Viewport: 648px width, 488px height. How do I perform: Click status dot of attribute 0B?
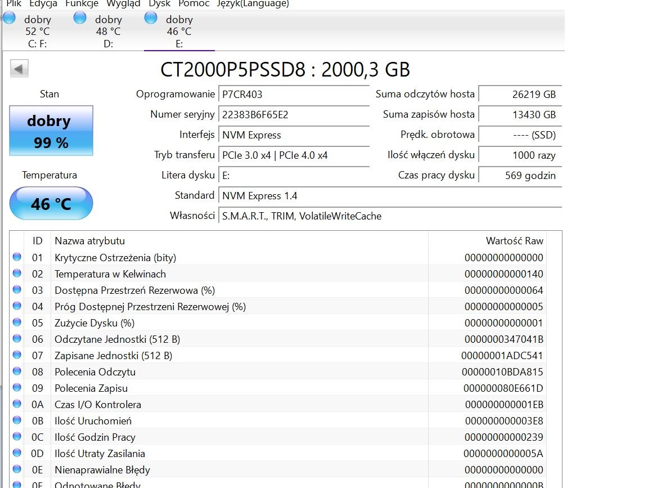pos(17,420)
